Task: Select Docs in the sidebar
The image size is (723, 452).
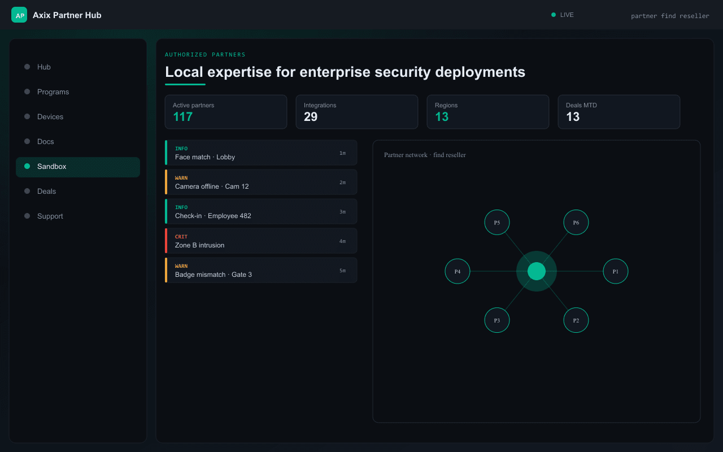Action: coord(78,141)
